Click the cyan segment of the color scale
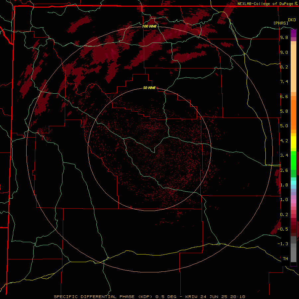 pos(293,183)
